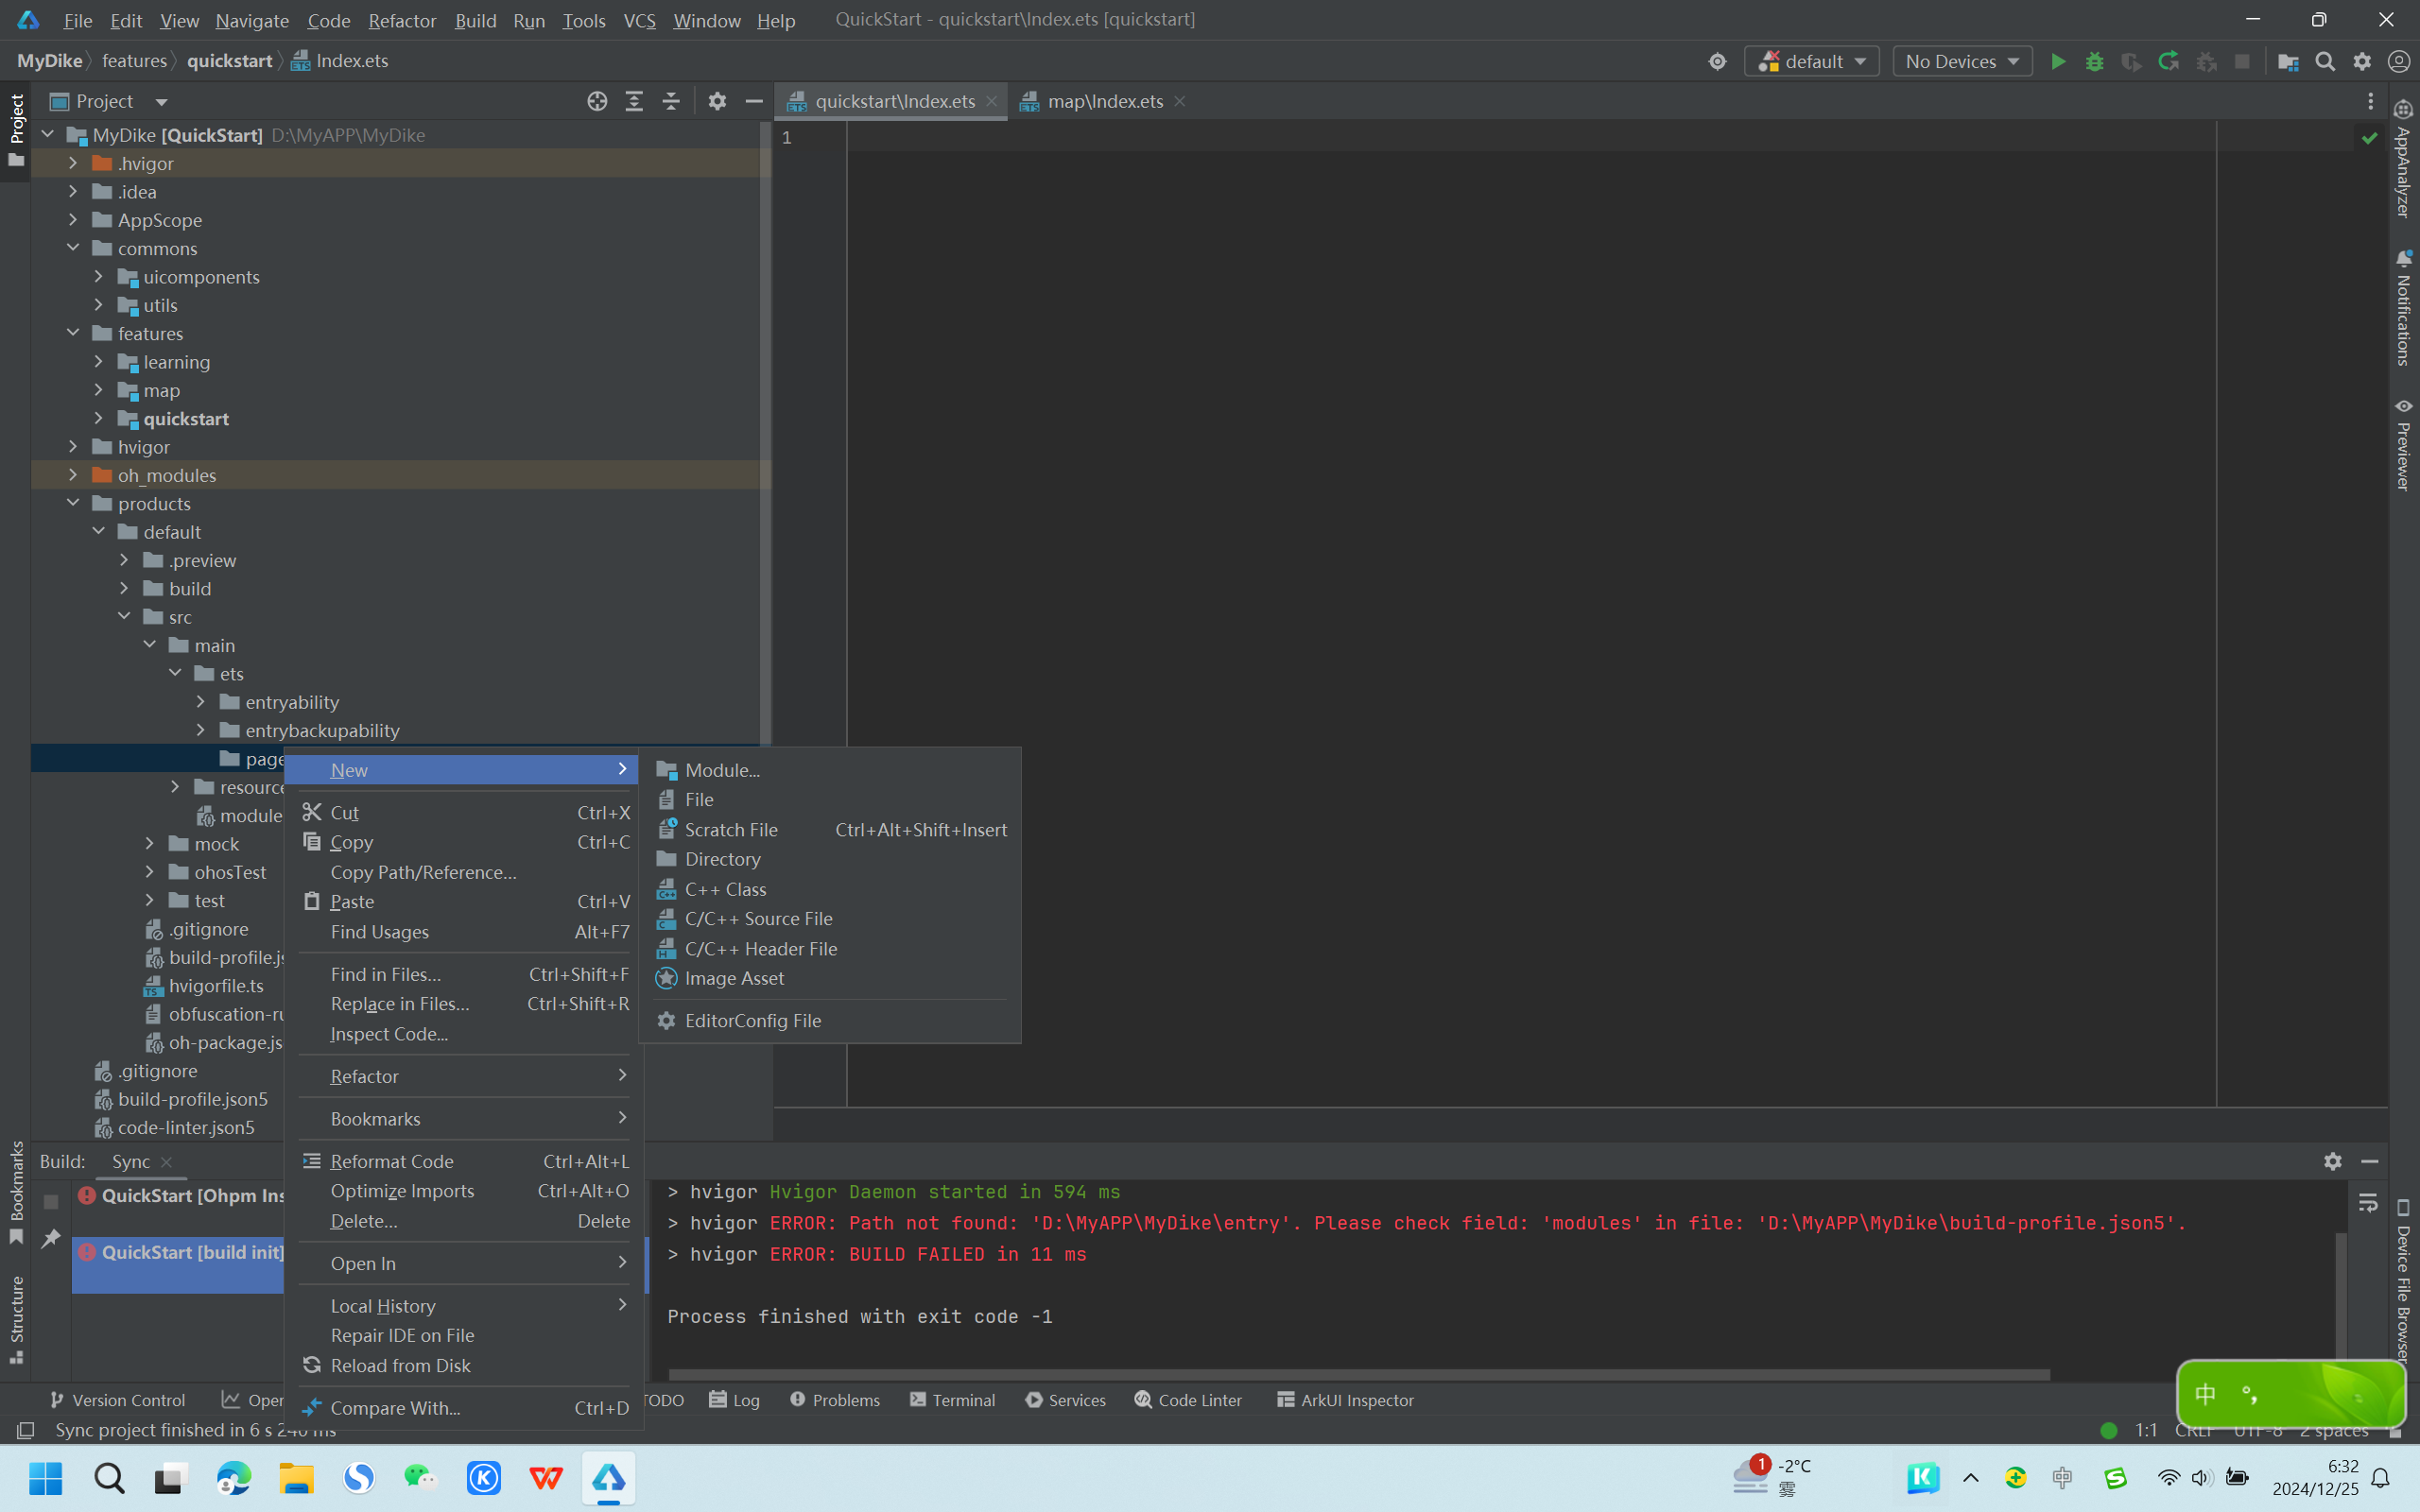This screenshot has width=2420, height=1512.
Task: Open WeChat from the taskbar
Action: point(421,1478)
